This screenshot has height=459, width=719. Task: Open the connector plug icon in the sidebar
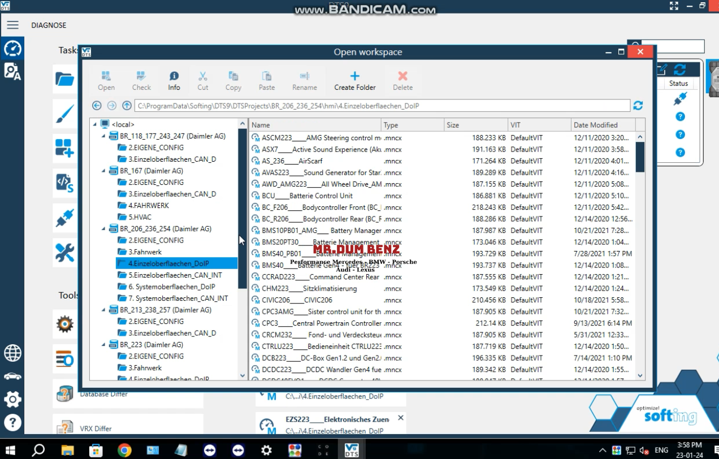point(64,218)
